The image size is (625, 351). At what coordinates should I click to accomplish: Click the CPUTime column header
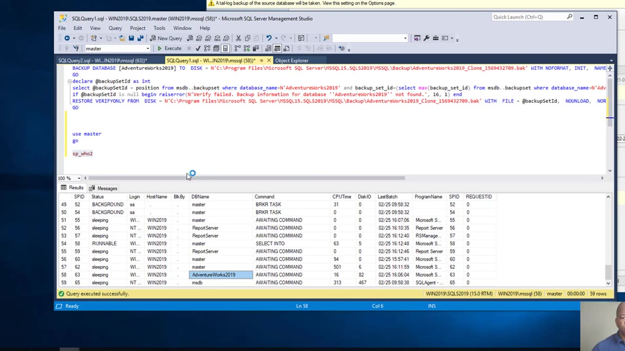tap(342, 196)
